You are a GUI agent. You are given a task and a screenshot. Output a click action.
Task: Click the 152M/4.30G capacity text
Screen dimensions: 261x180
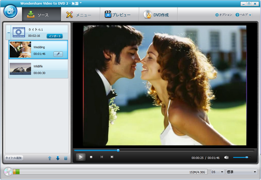coord(197,172)
